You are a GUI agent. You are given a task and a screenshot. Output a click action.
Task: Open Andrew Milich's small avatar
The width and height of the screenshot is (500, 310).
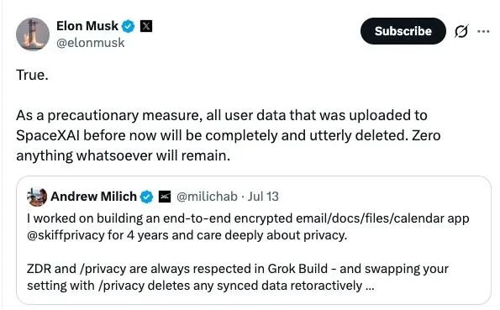click(x=37, y=197)
